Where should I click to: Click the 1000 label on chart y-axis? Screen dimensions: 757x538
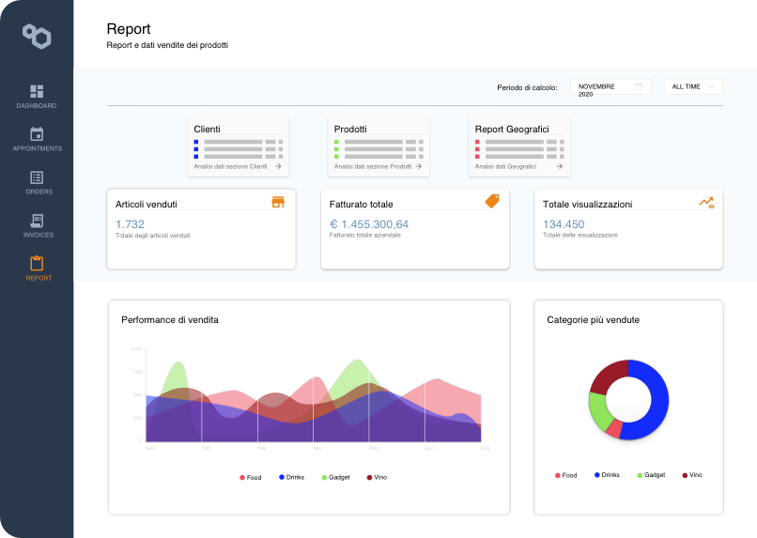coord(136,348)
